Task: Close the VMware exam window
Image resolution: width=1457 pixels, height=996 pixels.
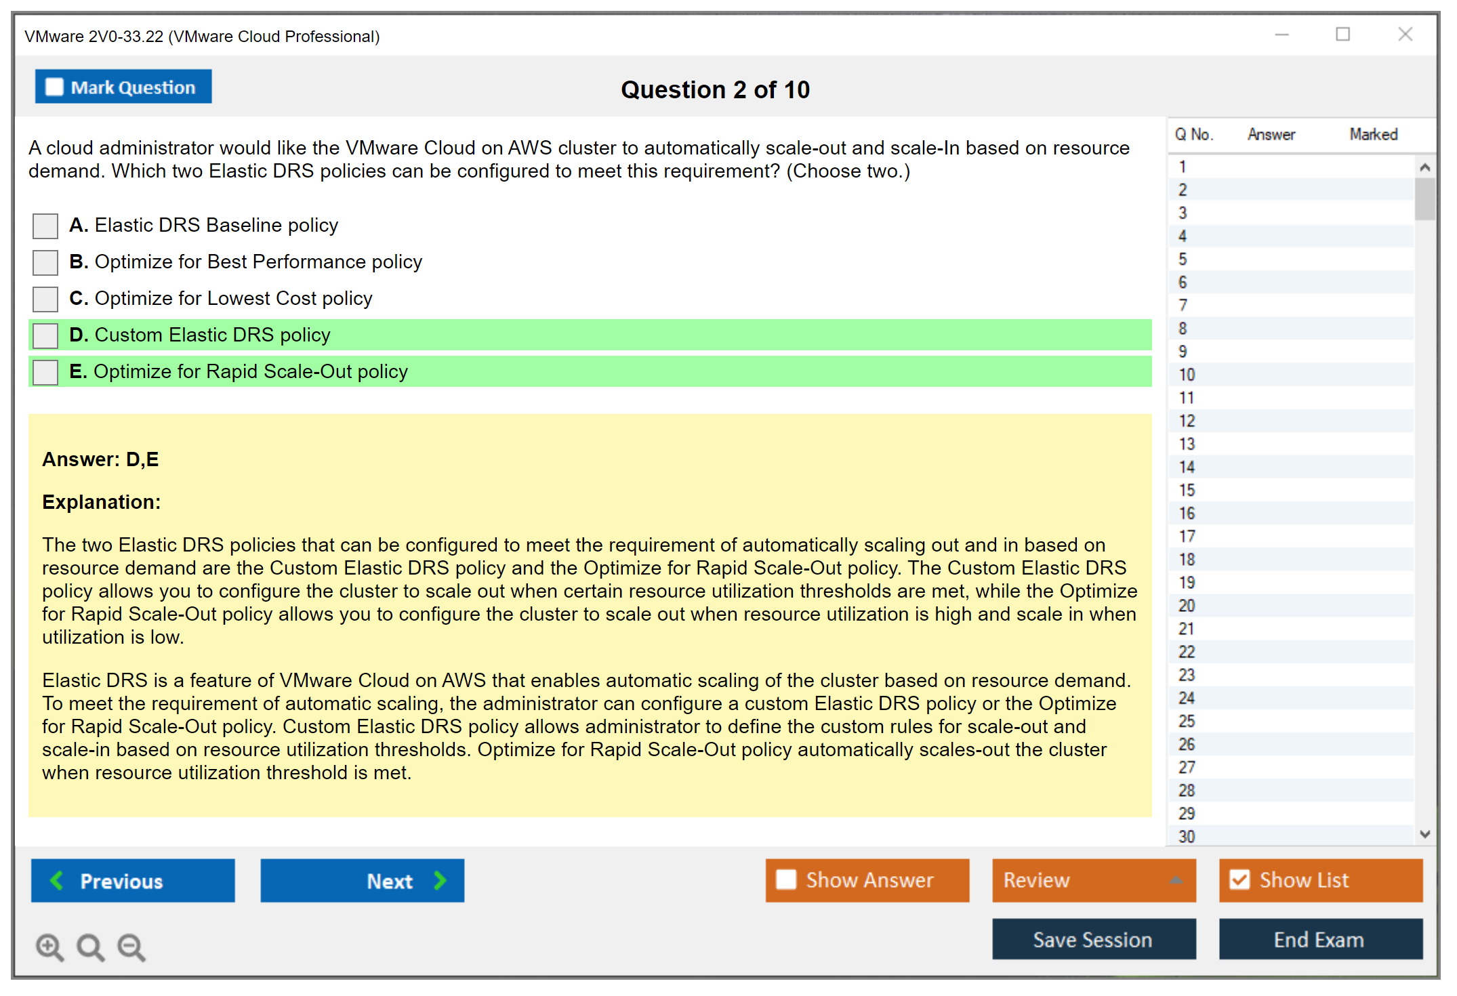Action: coord(1405,35)
